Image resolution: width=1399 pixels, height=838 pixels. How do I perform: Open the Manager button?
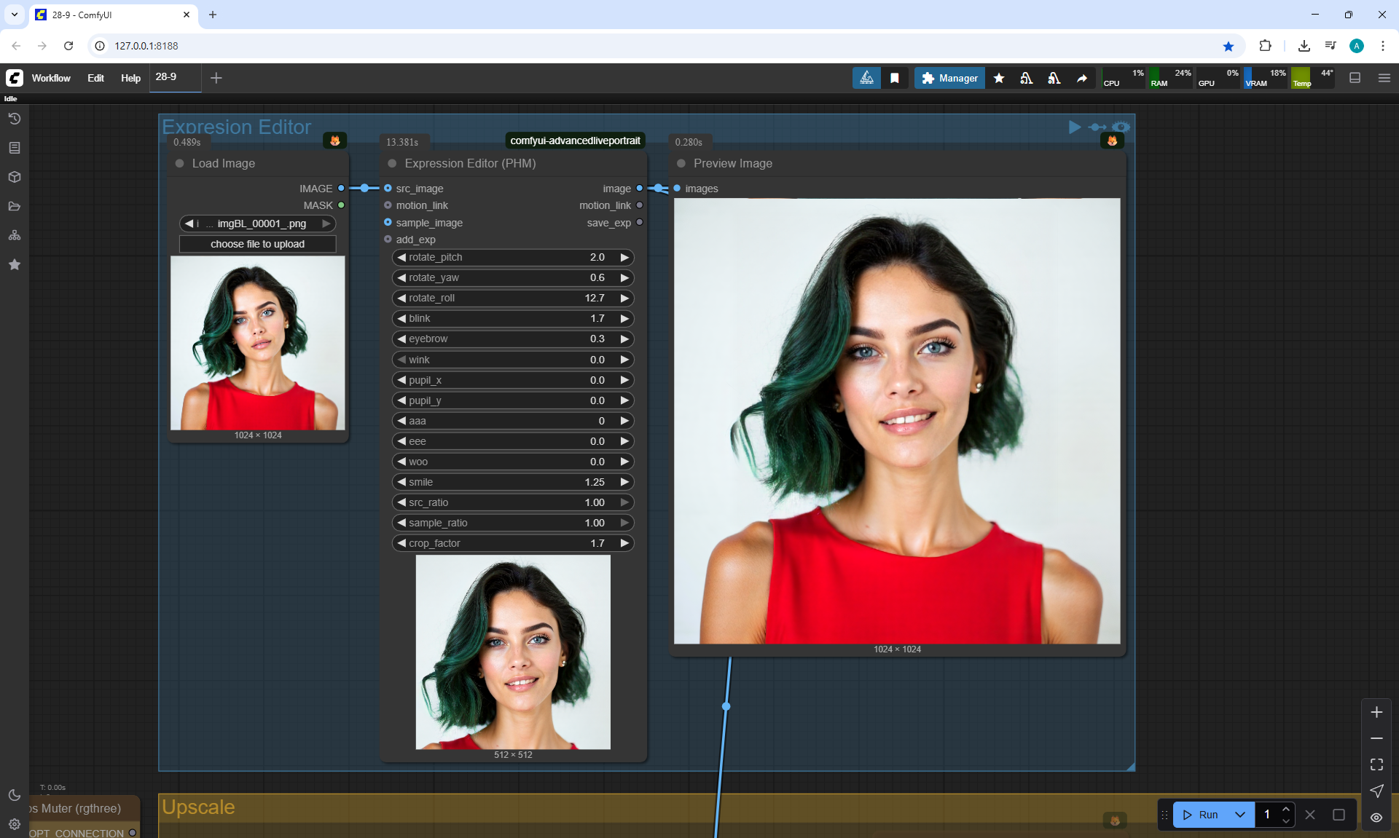point(949,78)
